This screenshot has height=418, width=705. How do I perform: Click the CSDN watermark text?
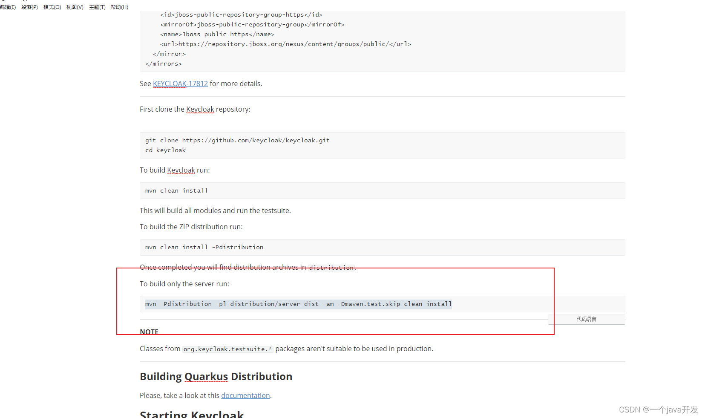coord(658,409)
